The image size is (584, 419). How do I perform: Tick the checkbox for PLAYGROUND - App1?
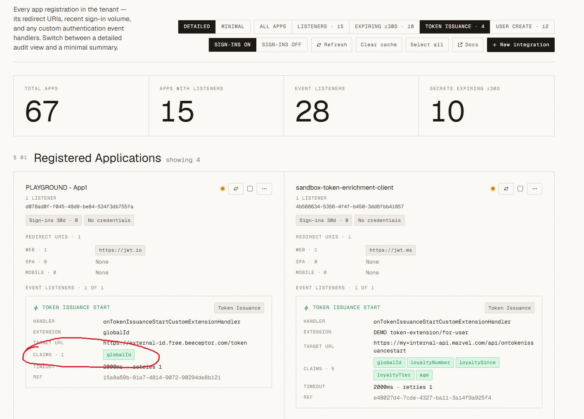click(250, 189)
